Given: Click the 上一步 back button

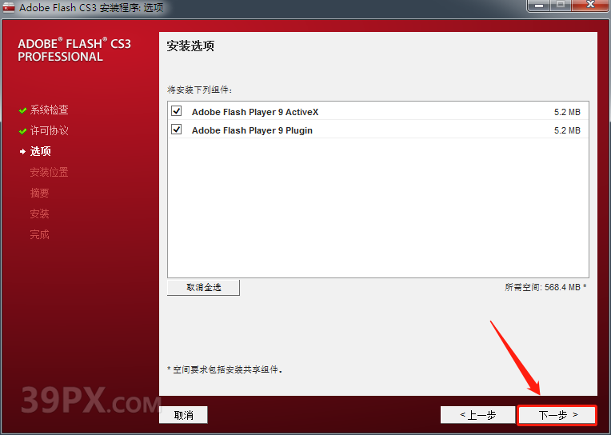Looking at the screenshot, I should click(x=478, y=415).
